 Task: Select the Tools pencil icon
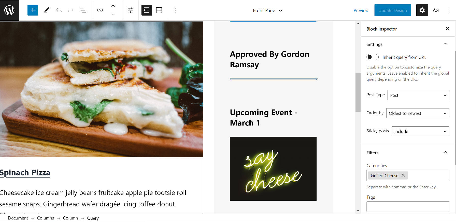tap(46, 10)
